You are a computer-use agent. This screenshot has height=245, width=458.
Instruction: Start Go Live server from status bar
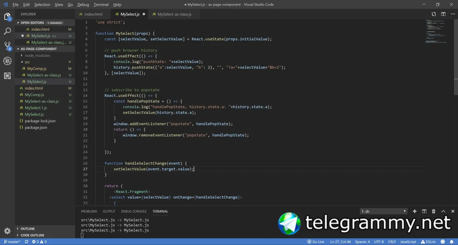click(x=316, y=242)
